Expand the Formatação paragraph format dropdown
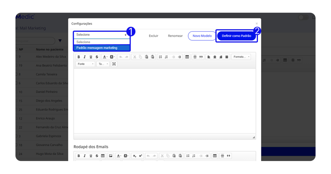The image size is (331, 174). tap(241, 57)
